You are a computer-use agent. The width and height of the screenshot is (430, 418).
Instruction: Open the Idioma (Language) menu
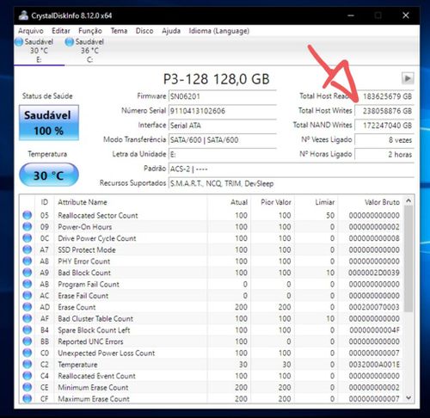[x=218, y=31]
